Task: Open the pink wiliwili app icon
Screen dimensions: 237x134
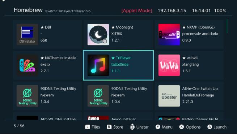Action: tap(169, 65)
